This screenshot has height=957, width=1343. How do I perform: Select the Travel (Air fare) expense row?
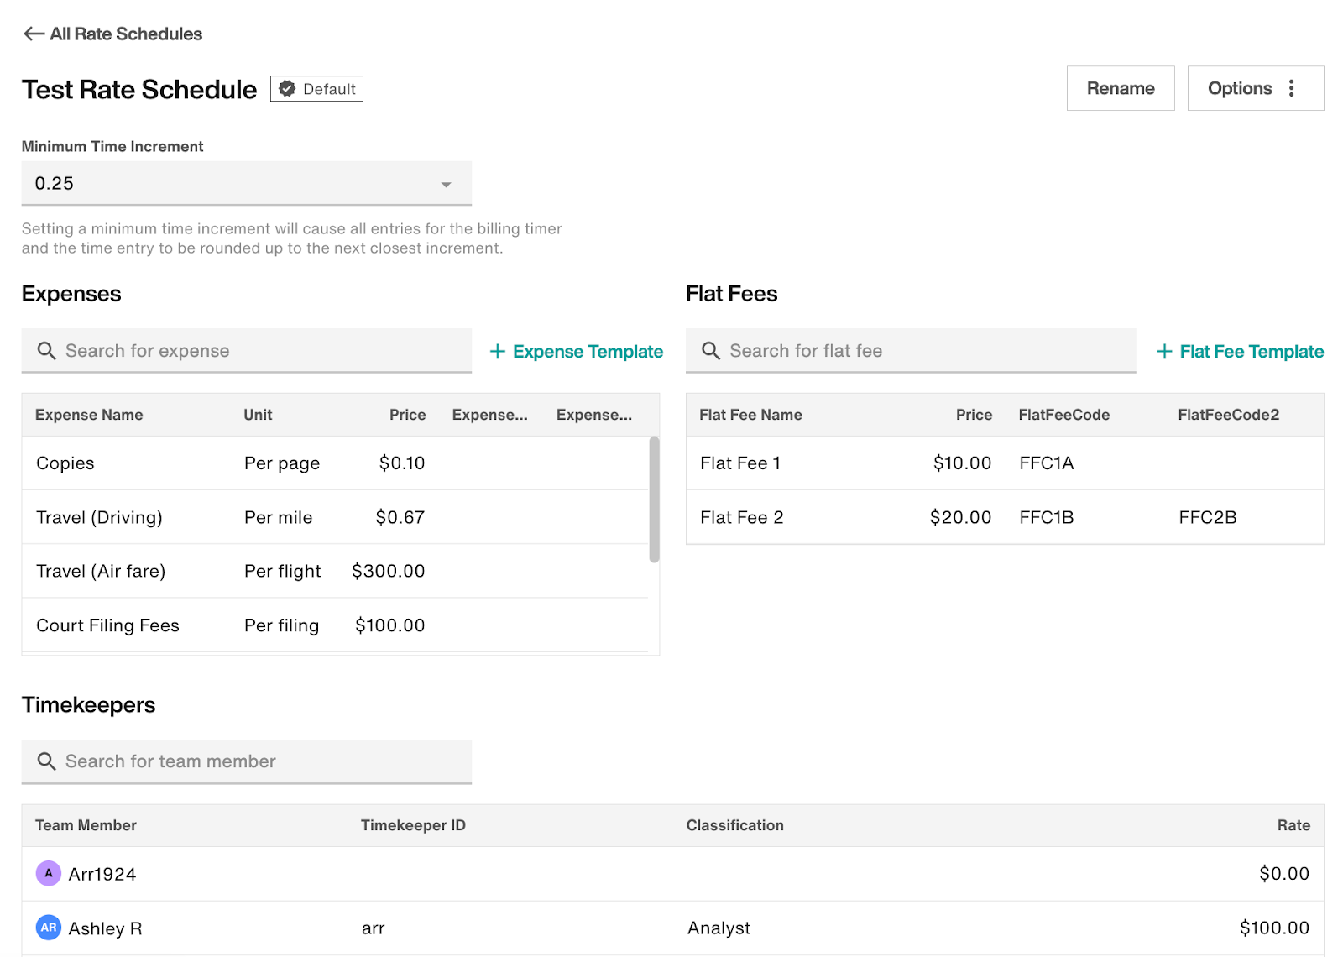click(x=336, y=571)
